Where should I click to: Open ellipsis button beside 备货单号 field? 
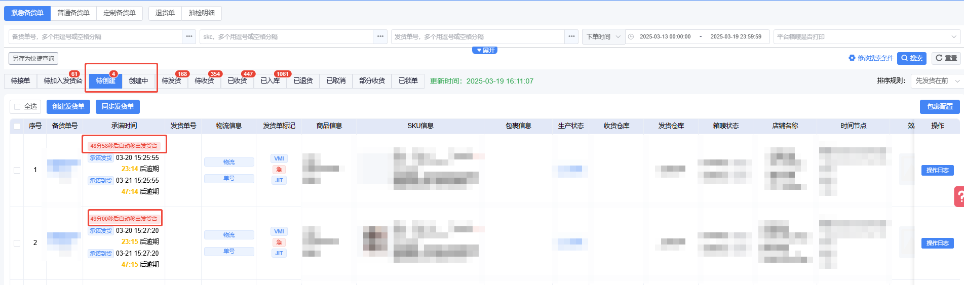coord(189,36)
